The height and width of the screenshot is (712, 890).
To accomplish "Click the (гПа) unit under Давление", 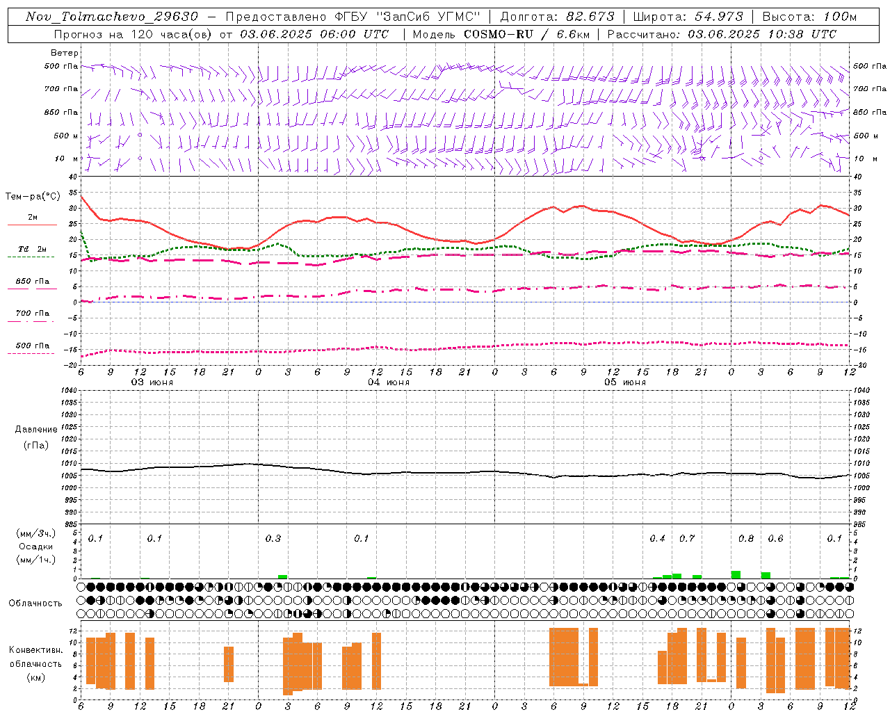I will coord(35,445).
